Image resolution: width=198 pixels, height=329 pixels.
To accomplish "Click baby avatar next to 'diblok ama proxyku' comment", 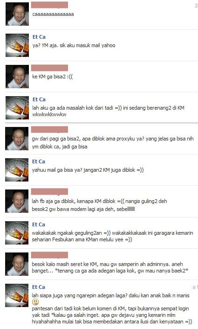I will click(x=17, y=139).
